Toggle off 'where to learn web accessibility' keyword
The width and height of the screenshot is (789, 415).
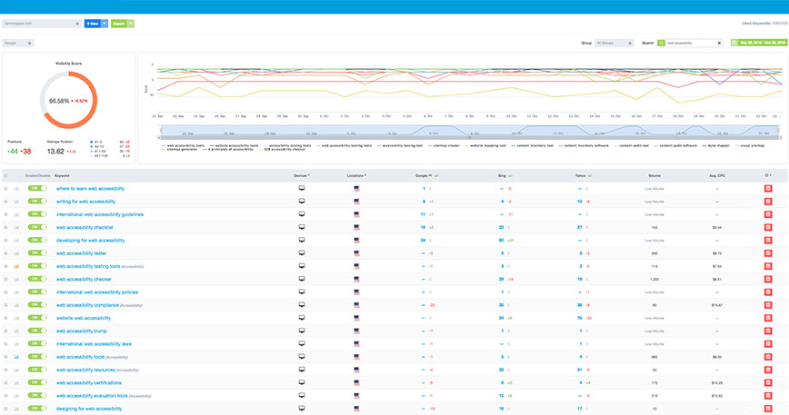[x=37, y=188]
